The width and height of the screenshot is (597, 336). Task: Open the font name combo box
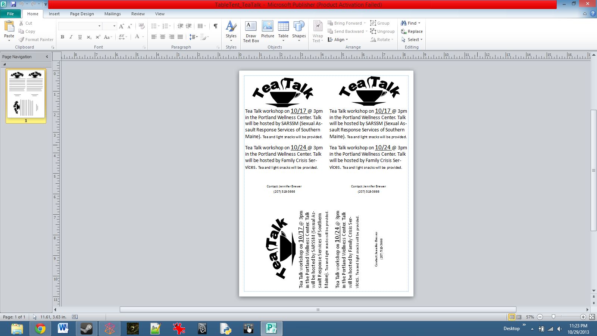pos(80,26)
